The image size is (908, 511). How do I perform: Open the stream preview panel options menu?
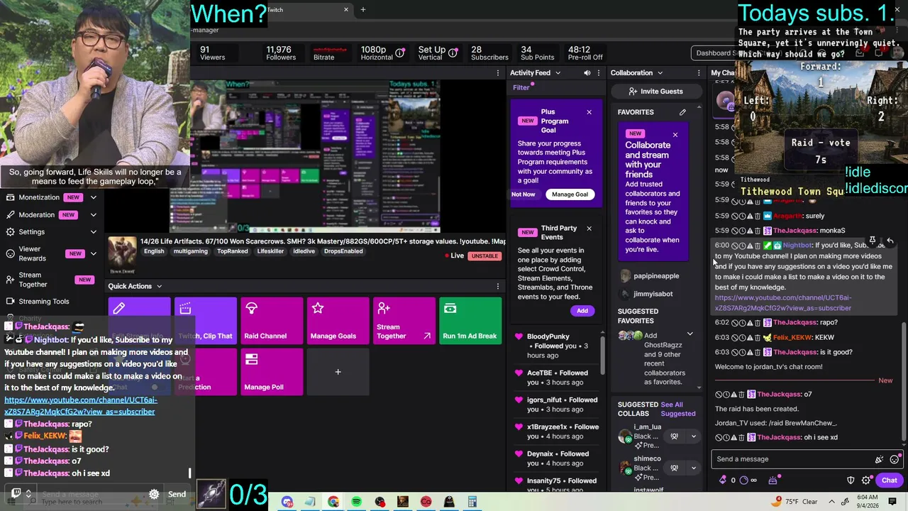[x=498, y=73]
